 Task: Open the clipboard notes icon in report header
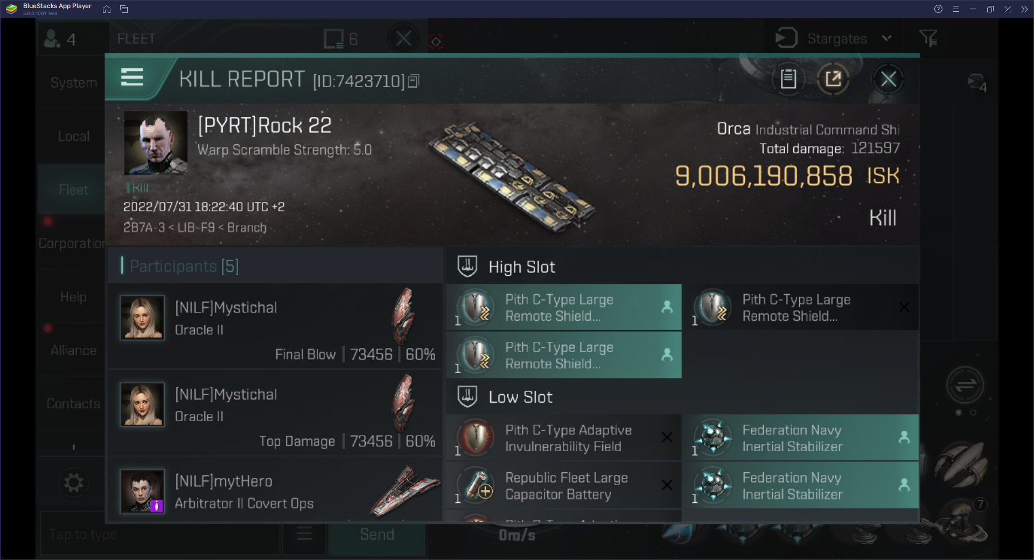click(x=788, y=79)
